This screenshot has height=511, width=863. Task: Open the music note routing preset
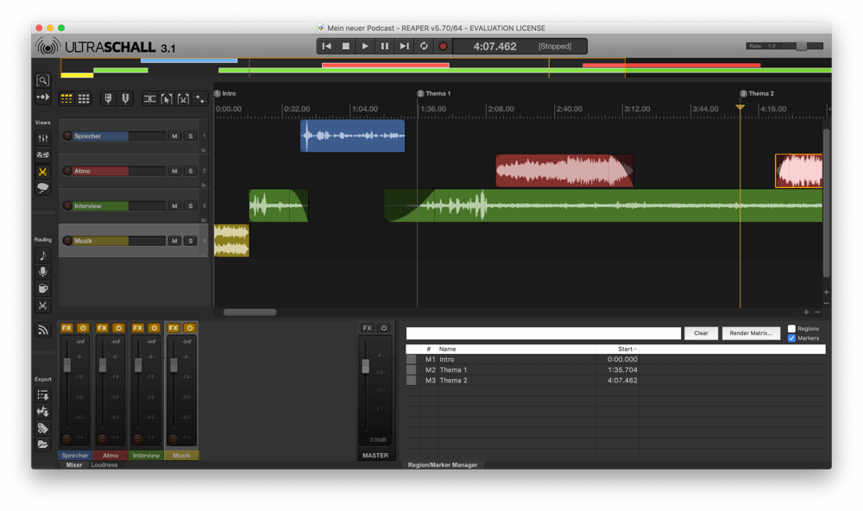42,255
